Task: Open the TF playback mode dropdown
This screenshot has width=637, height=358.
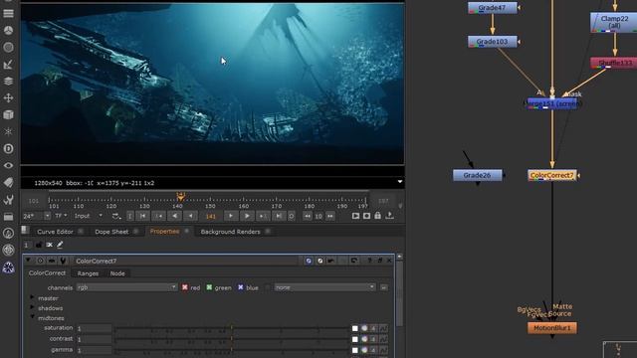Action: tap(61, 216)
